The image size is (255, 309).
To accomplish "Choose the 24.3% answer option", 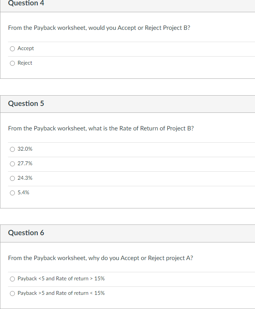I will pyautogui.click(x=12, y=178).
